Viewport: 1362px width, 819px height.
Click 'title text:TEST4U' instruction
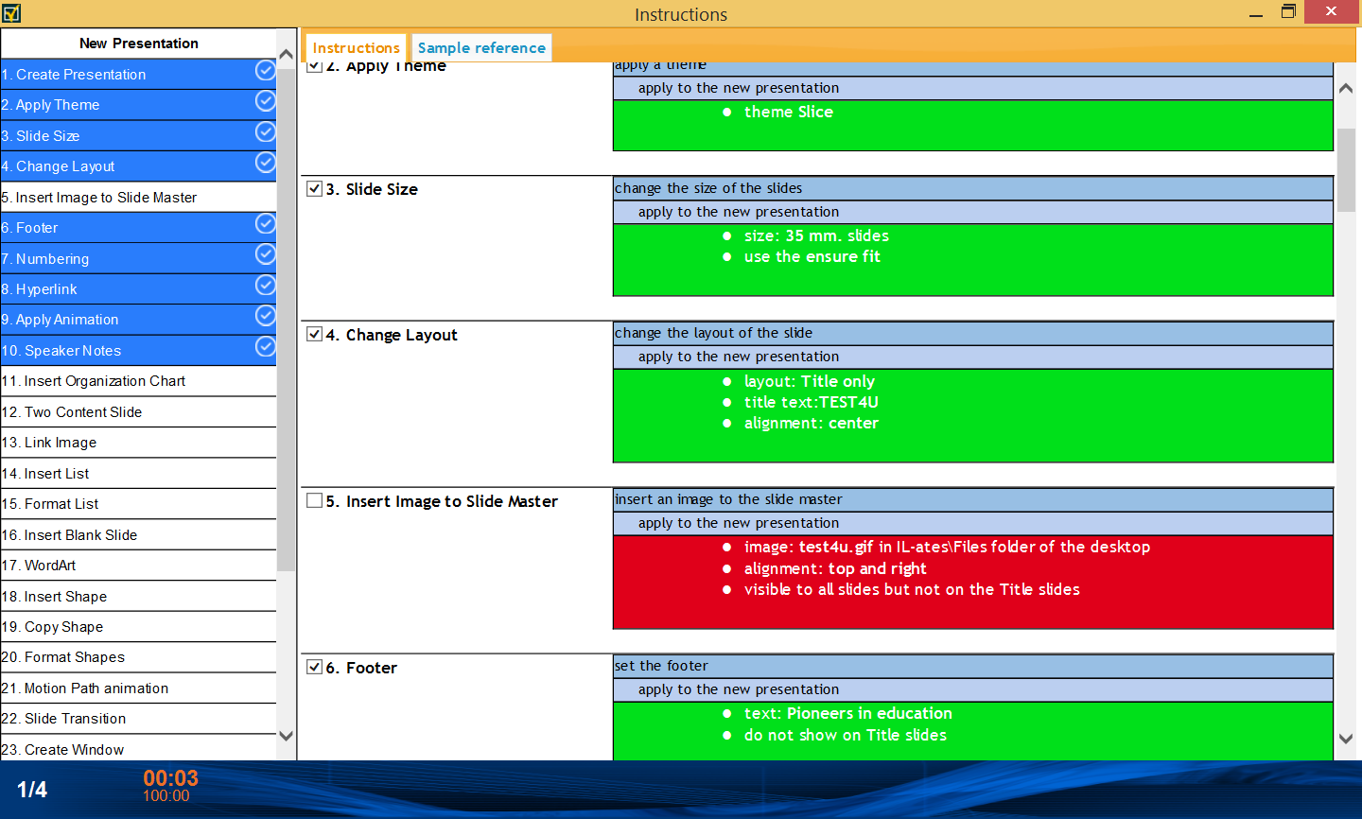coord(811,402)
